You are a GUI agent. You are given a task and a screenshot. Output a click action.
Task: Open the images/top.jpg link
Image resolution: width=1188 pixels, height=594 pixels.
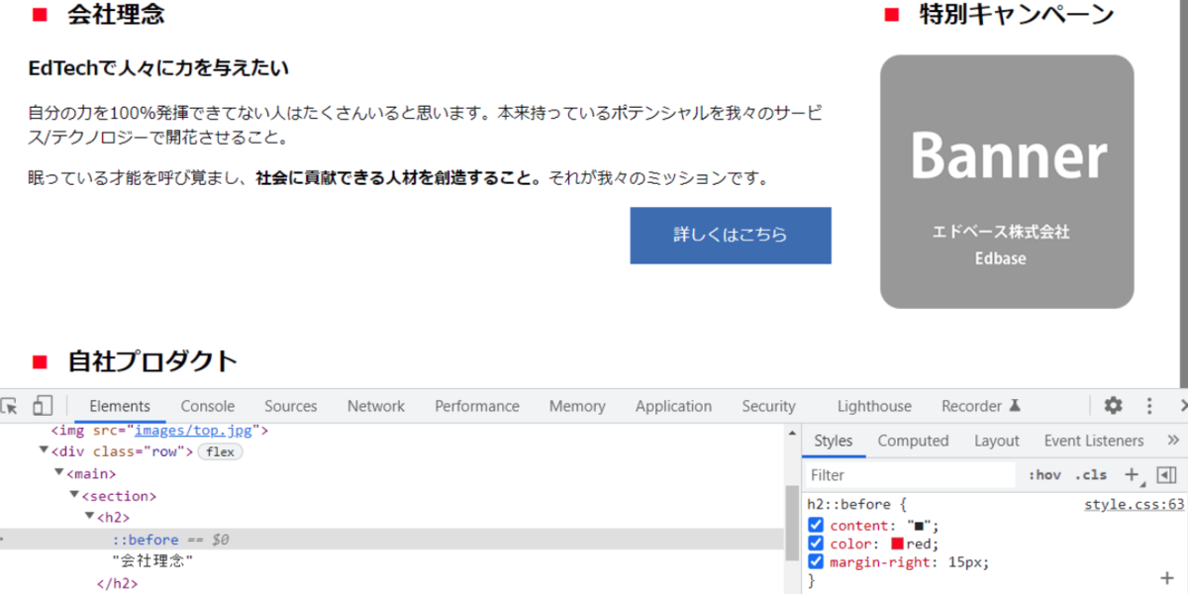point(194,431)
